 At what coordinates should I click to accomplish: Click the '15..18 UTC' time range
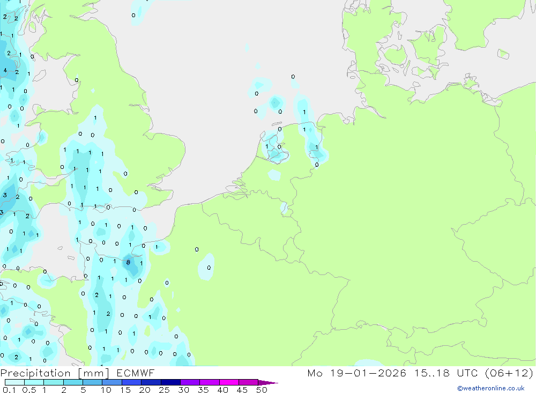[446, 373]
